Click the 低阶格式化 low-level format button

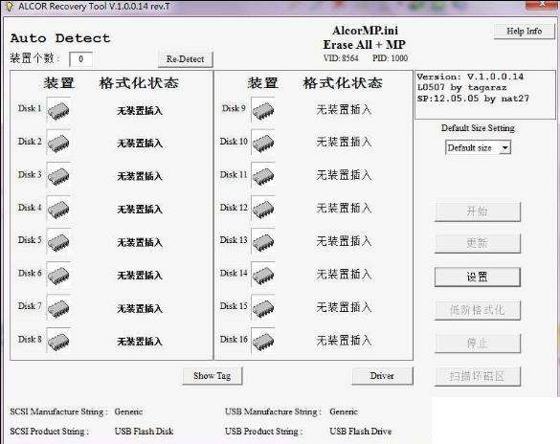(477, 310)
